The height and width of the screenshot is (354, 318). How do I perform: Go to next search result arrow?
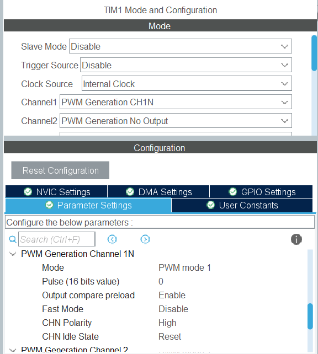145,239
